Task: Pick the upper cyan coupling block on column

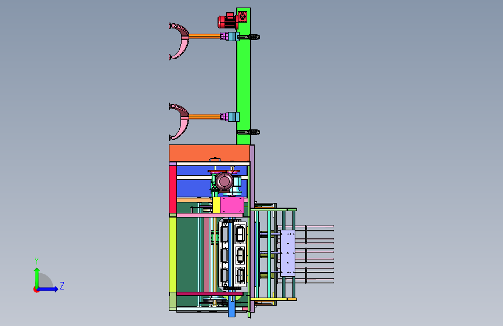Action: pos(233,37)
